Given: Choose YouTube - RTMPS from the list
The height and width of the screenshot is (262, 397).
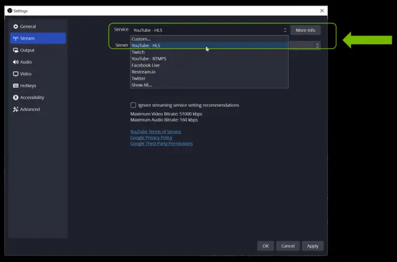Looking at the screenshot, I should tap(209, 59).
